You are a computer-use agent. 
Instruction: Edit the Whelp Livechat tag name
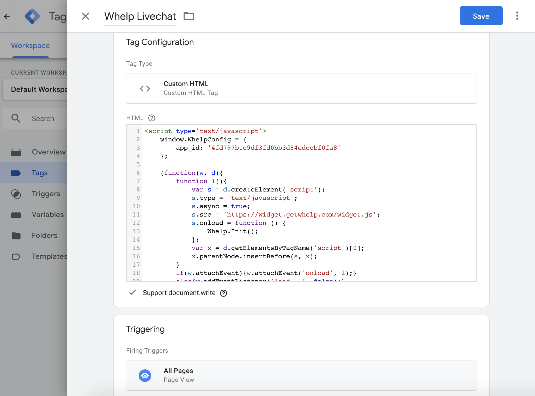tap(140, 16)
